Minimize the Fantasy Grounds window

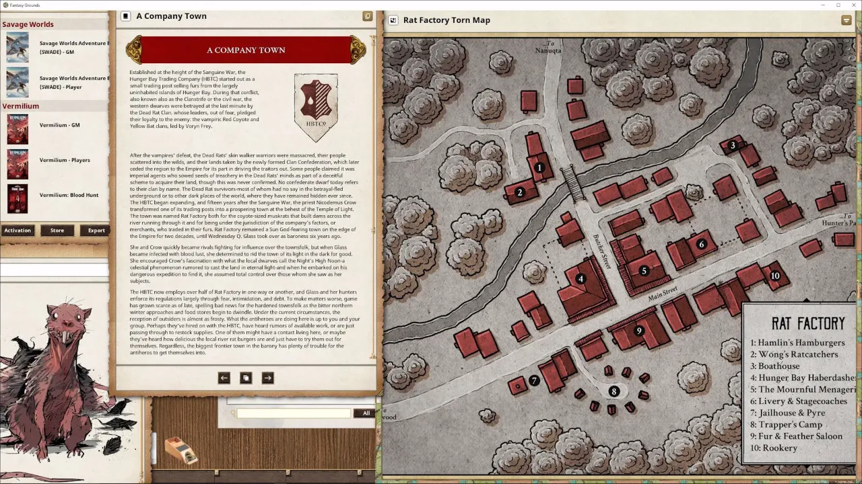(x=823, y=5)
